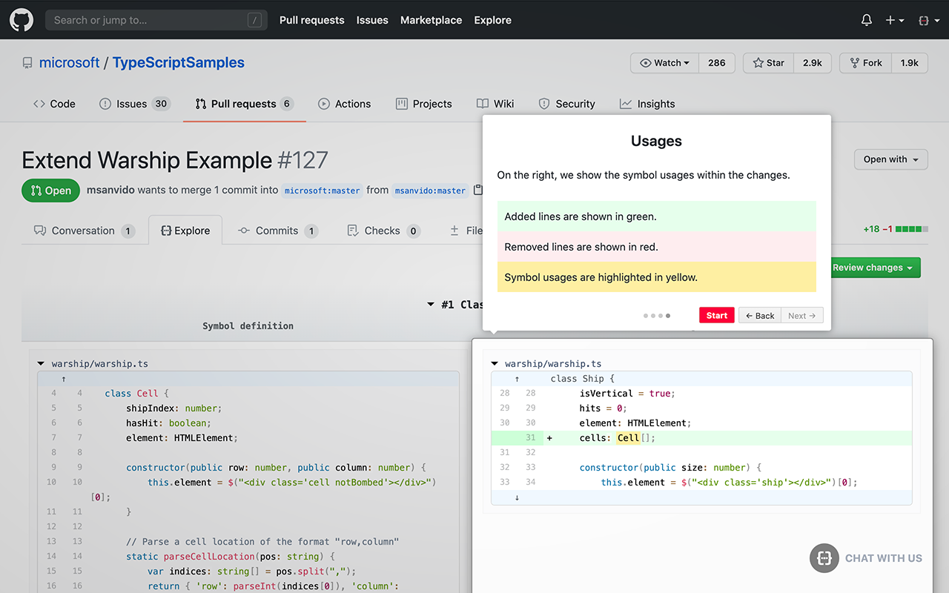
Task: Click Back in the Usages popup
Action: pyautogui.click(x=760, y=316)
